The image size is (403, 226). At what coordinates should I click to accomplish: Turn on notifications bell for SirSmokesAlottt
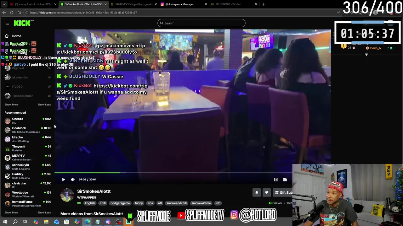[257, 193]
